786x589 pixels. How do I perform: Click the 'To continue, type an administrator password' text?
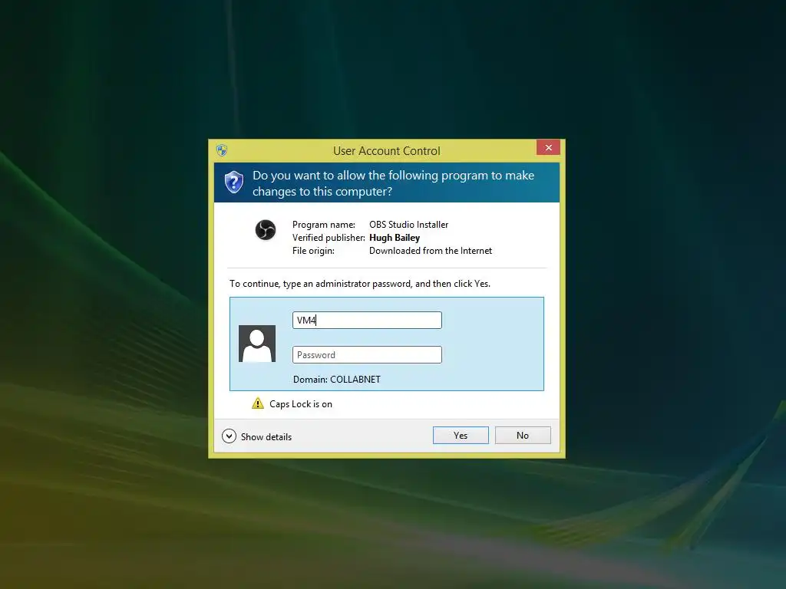tap(360, 284)
